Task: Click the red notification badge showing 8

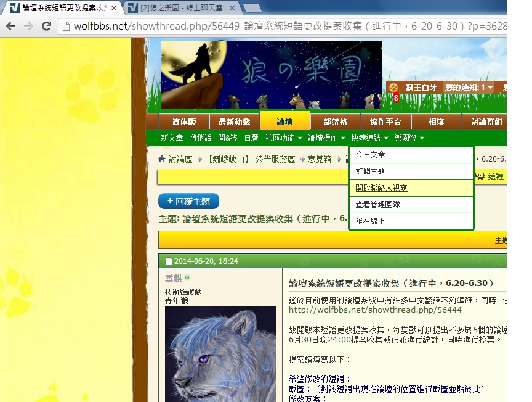Action: pos(395,98)
